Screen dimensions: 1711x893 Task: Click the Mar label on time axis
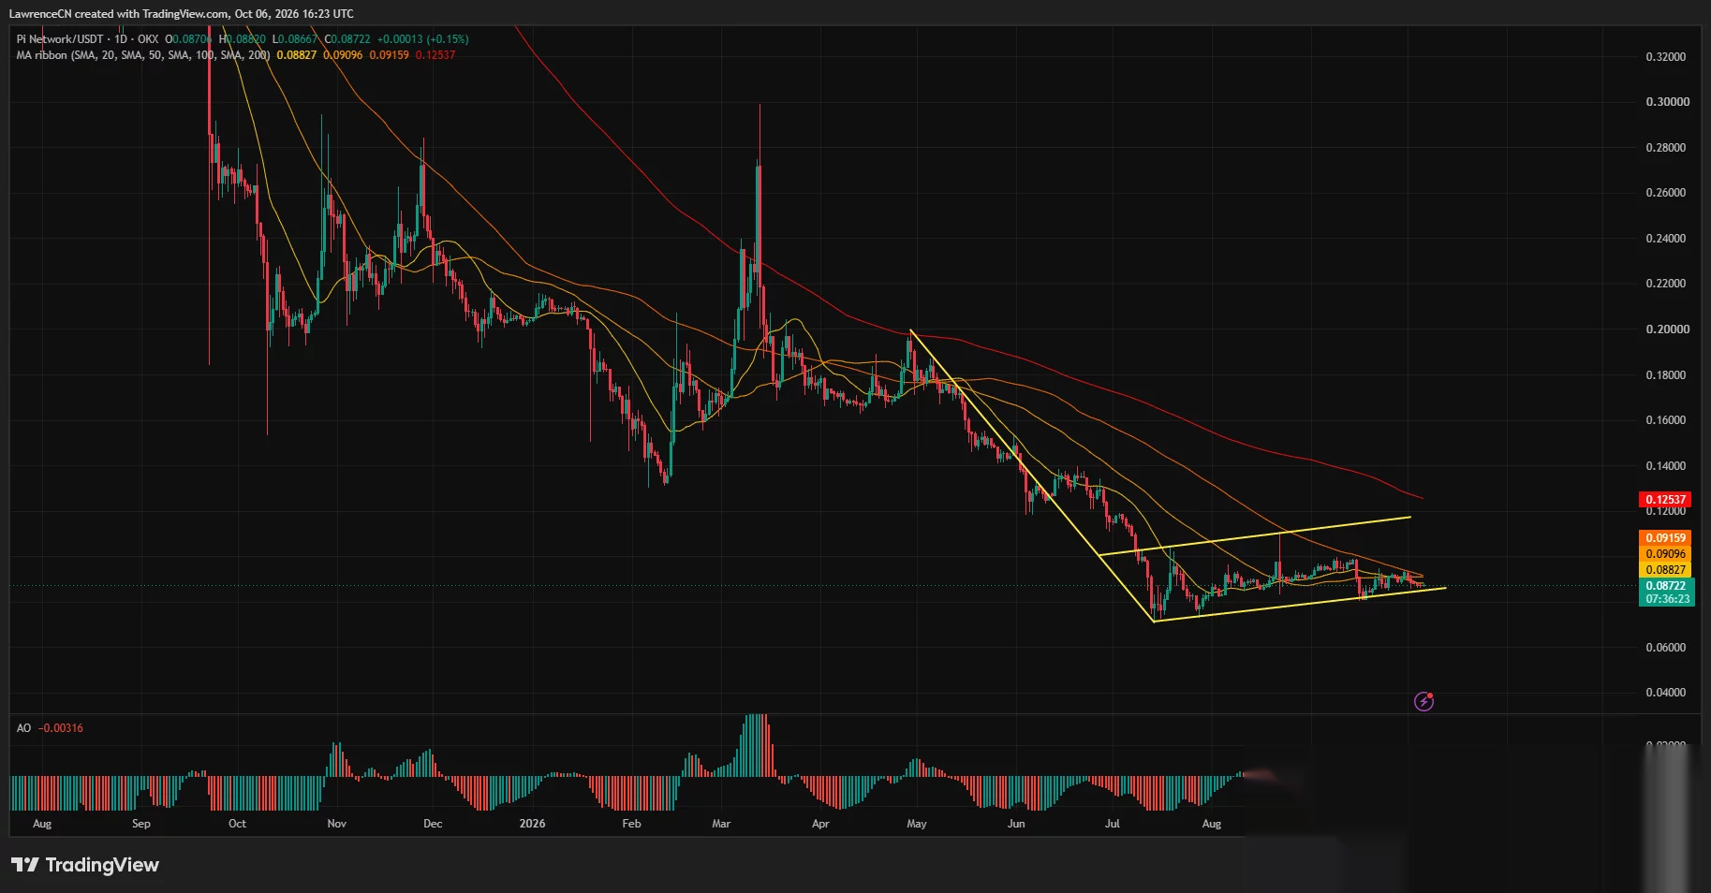721,824
